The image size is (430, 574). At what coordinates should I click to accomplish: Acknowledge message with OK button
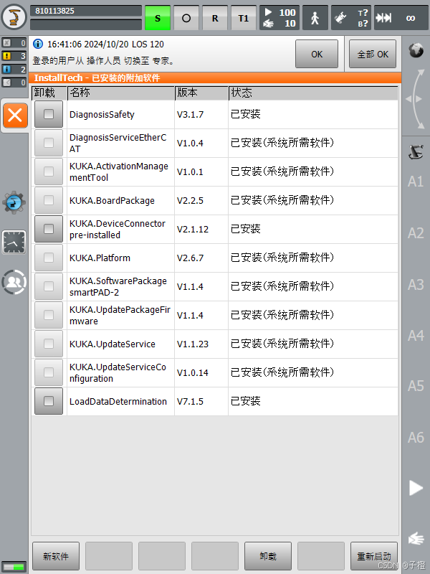pyautogui.click(x=317, y=55)
